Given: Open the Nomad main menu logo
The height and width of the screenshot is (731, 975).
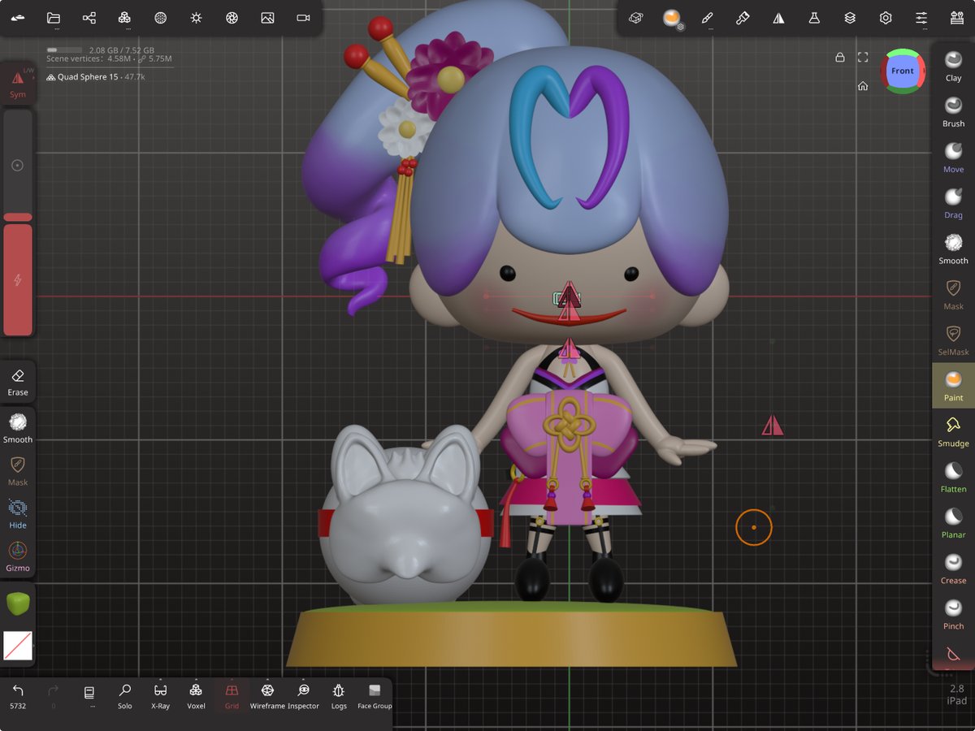Looking at the screenshot, I should click(18, 18).
